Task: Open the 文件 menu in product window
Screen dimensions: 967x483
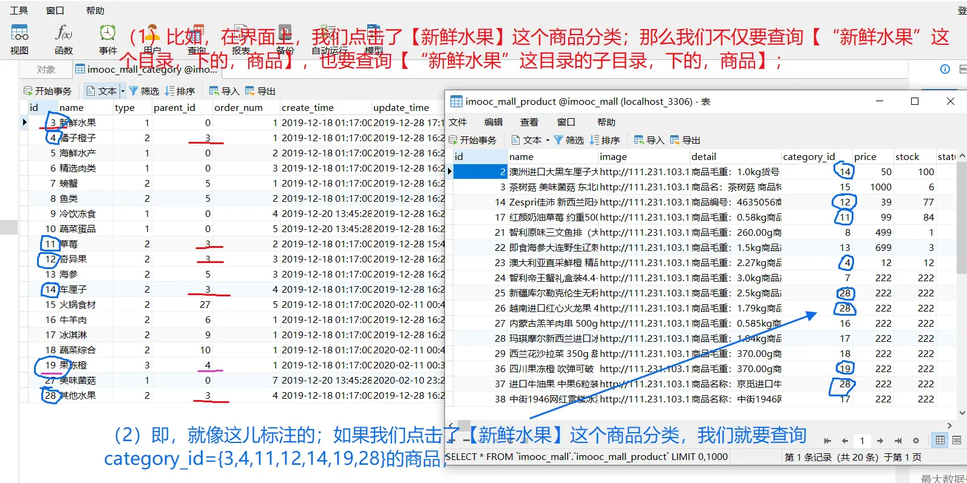Action: point(458,122)
